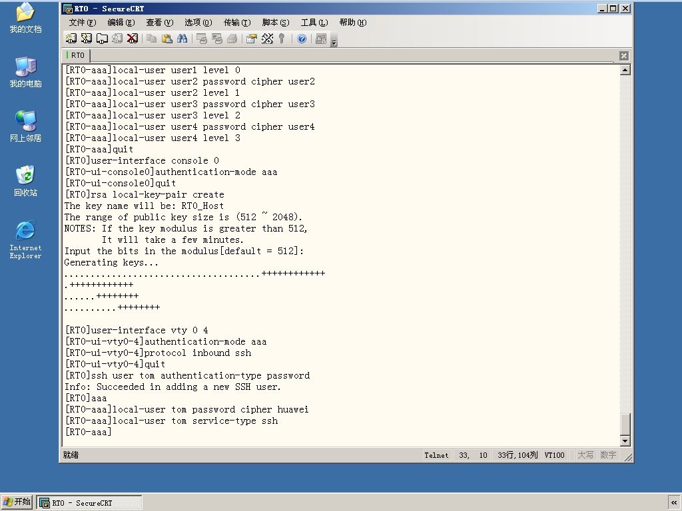Click Connect in Tab toolbar icon
This screenshot has height=511, width=682.
click(x=102, y=39)
